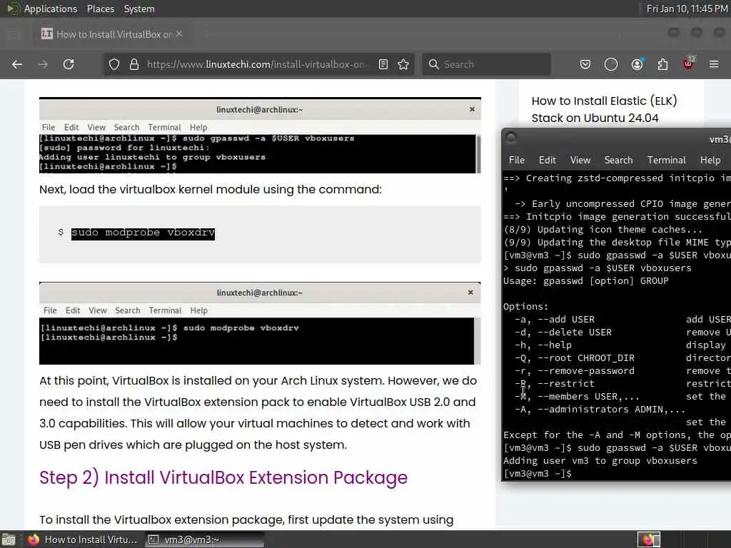Click the address bar URL field
This screenshot has height=548, width=731.
coord(256,64)
